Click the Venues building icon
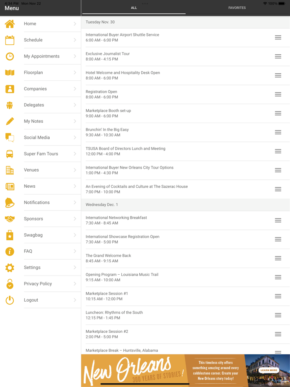This screenshot has height=387, width=290. [x=10, y=170]
